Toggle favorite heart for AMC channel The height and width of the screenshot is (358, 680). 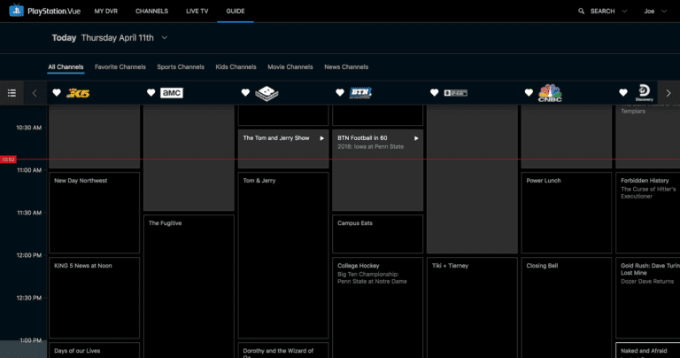[151, 93]
